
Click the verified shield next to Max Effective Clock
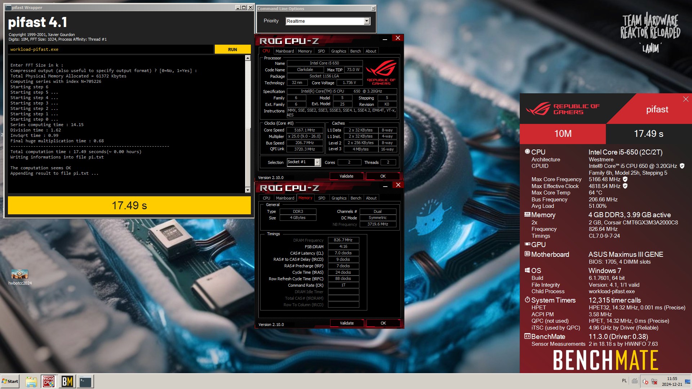pos(625,186)
